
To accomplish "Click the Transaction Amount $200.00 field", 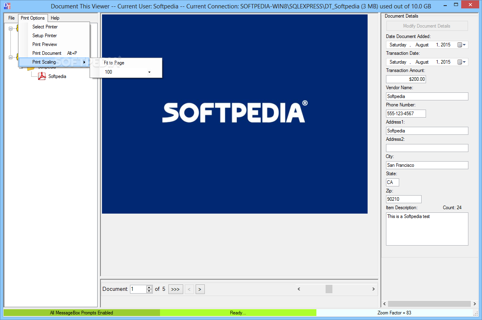I will 406,79.
